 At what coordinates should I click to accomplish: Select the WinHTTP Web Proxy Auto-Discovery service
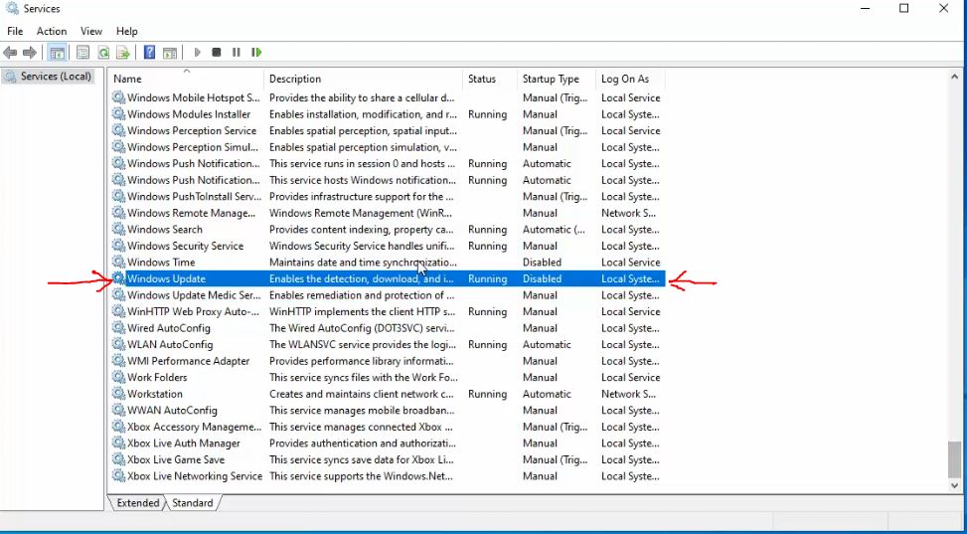(388, 312)
